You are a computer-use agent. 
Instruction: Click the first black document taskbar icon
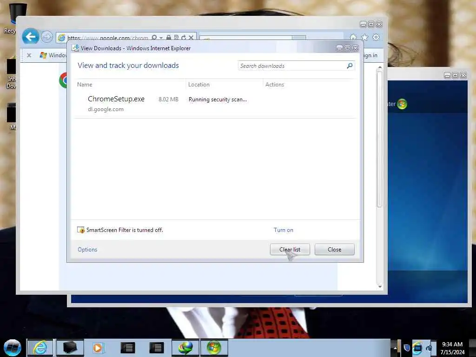127,348
